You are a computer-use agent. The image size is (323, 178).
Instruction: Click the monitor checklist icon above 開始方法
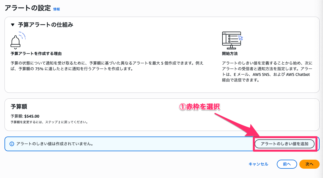(231, 39)
